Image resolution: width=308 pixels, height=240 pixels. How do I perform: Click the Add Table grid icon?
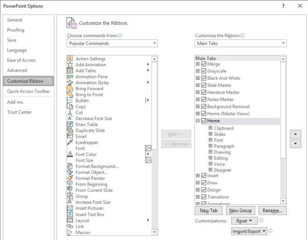(70, 71)
